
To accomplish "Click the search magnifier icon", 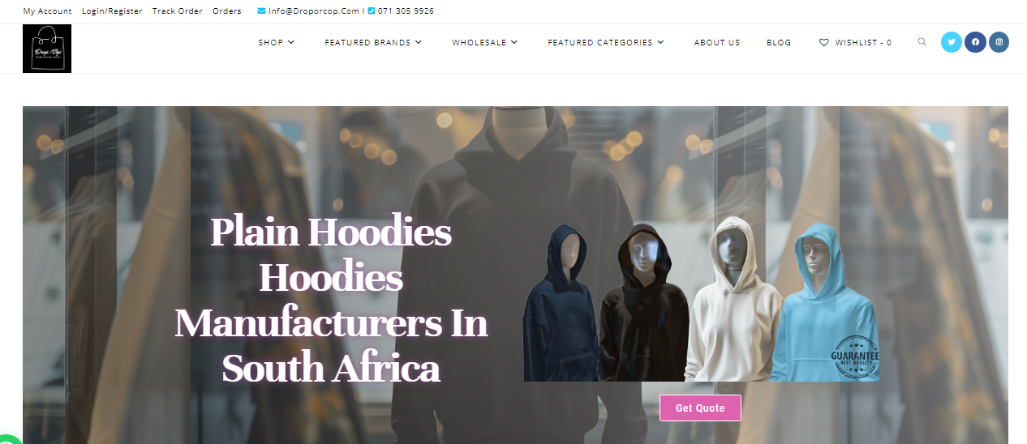I will [x=922, y=42].
